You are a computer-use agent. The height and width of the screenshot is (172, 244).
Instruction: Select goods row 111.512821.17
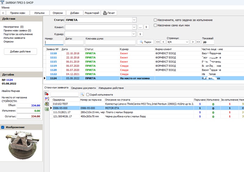[147, 112]
